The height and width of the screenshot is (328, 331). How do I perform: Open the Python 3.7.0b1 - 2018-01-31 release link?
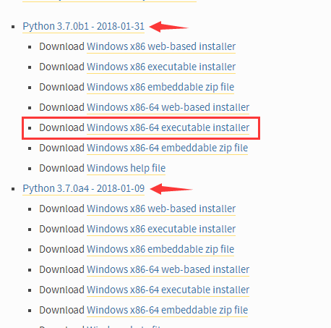(x=83, y=26)
